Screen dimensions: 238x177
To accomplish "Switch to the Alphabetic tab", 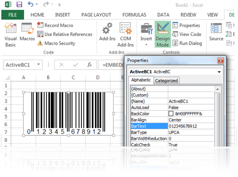I will pyautogui.click(x=141, y=80).
